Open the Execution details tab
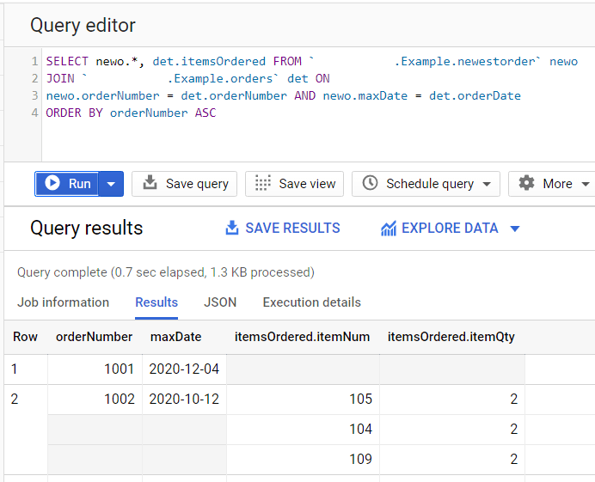This screenshot has height=482, width=595. [311, 302]
